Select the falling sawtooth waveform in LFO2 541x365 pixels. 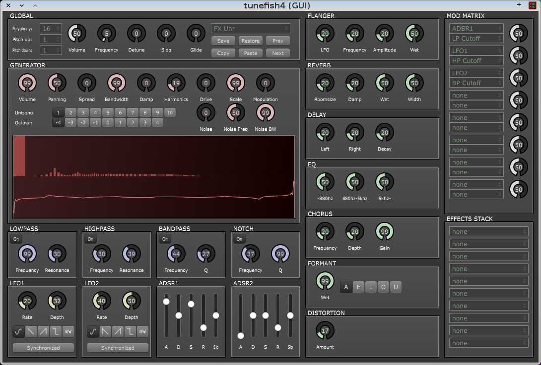105,332
